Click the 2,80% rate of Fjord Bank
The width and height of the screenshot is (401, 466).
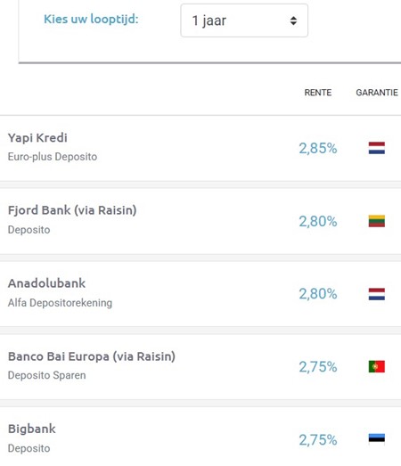coord(318,221)
